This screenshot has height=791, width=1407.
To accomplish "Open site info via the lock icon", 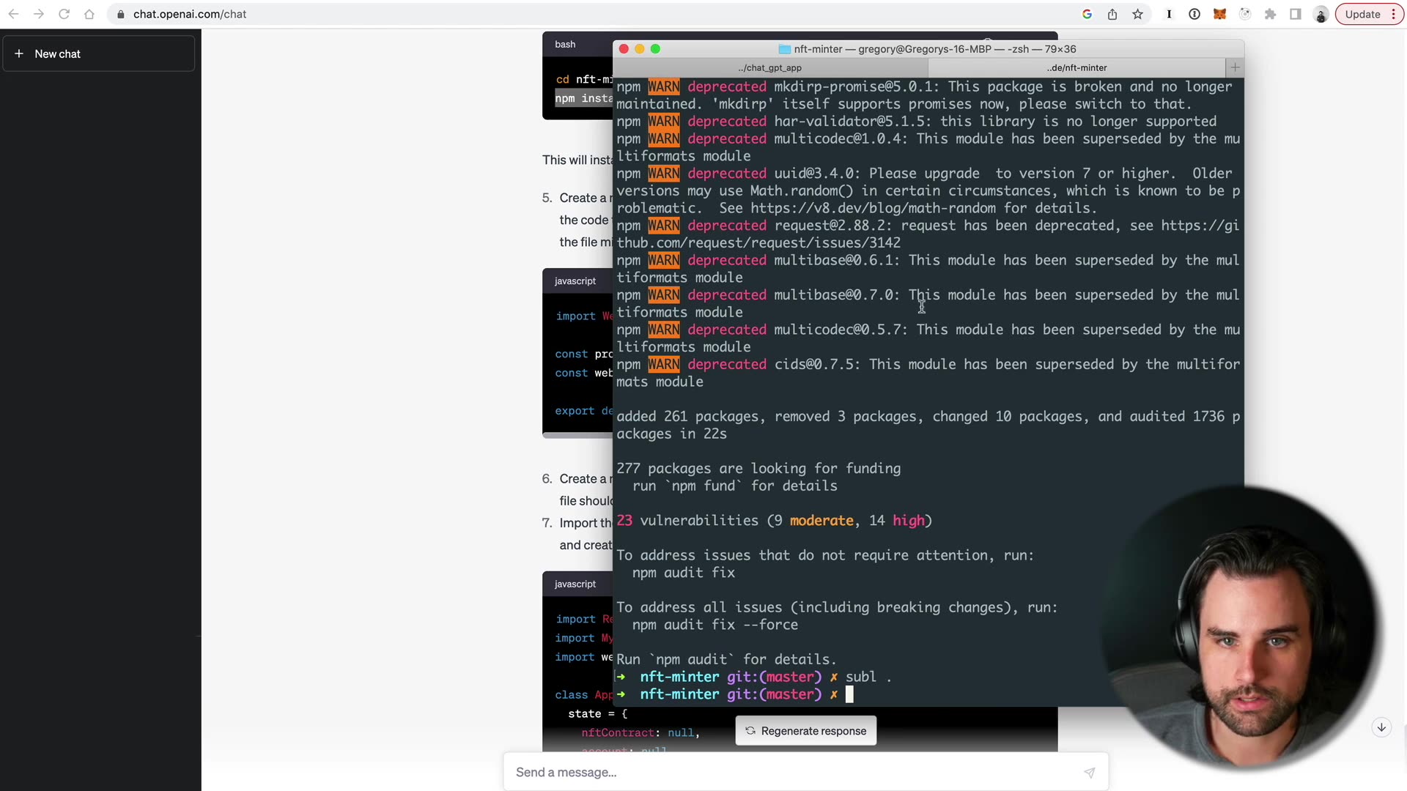I will click(x=121, y=14).
